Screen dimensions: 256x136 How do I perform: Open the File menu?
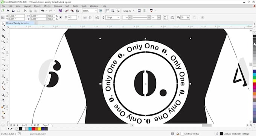pos(3,6)
